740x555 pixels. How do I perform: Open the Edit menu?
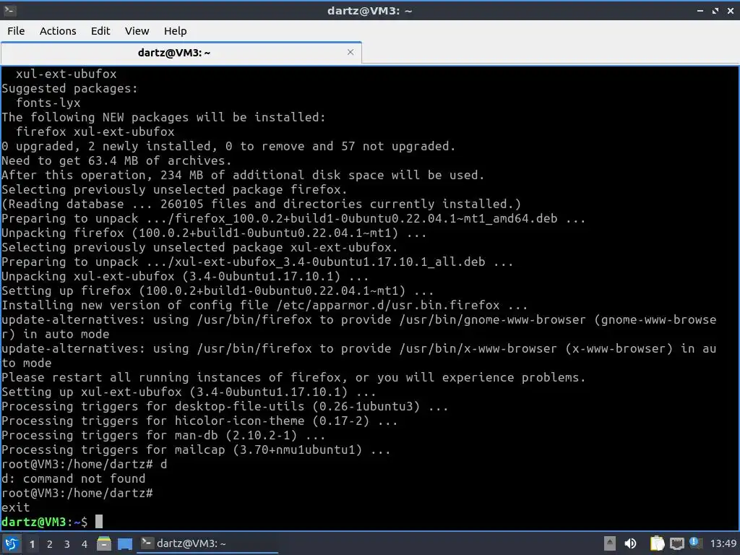pyautogui.click(x=100, y=31)
